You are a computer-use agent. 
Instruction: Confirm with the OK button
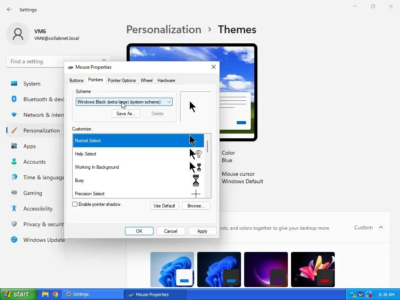click(x=139, y=231)
